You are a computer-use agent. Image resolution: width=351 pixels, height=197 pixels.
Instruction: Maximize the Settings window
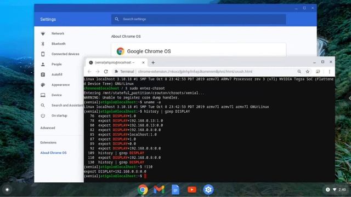point(304,8)
